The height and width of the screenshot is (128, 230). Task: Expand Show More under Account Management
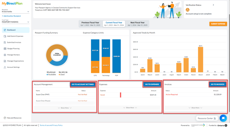pyautogui.click(x=65, y=108)
